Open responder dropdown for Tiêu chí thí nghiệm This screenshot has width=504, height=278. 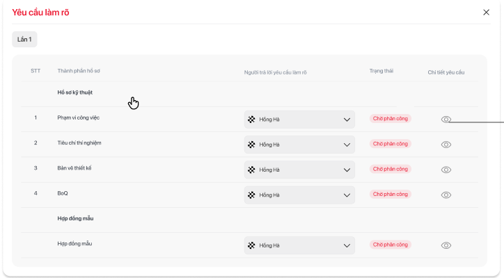[347, 145]
